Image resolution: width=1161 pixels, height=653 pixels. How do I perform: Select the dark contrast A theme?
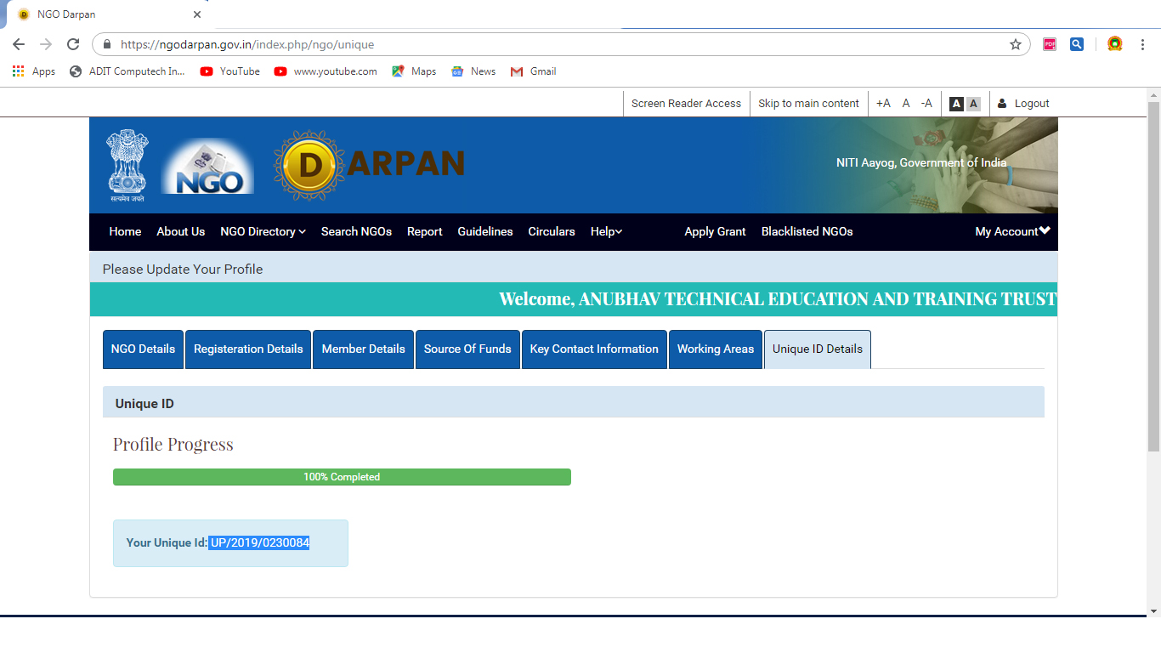[956, 104]
